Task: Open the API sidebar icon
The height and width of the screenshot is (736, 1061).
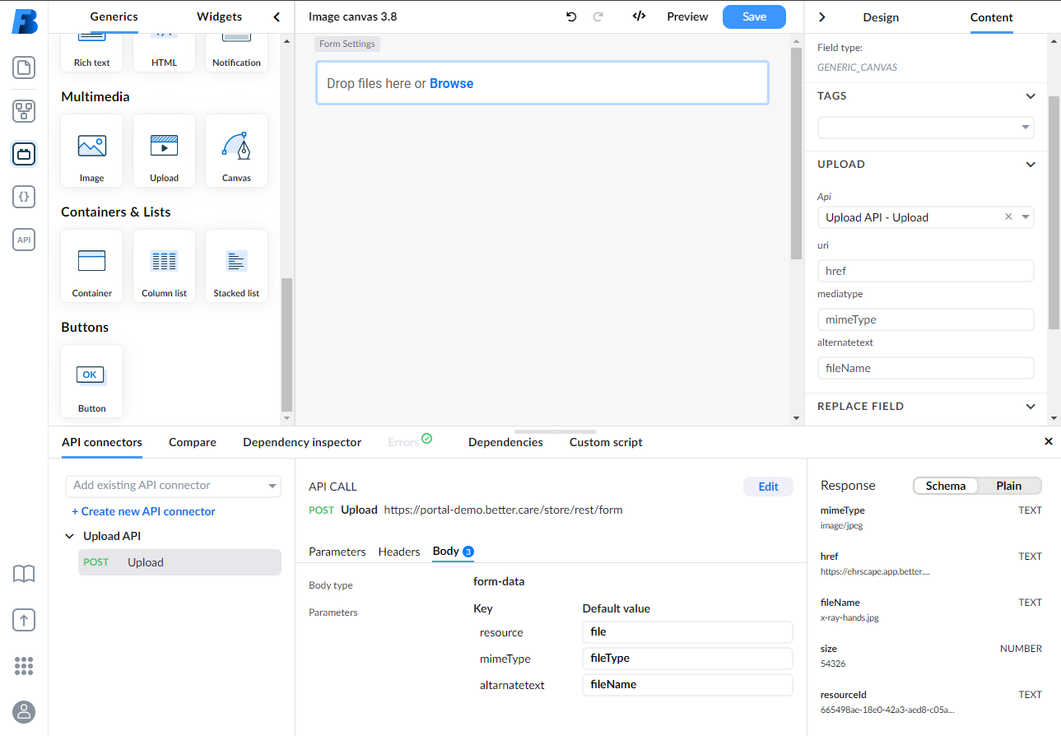Action: [x=24, y=240]
